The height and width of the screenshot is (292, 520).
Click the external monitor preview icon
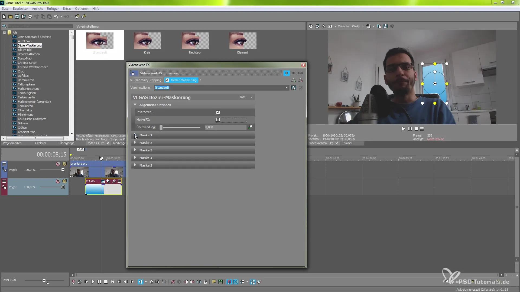coord(317,26)
